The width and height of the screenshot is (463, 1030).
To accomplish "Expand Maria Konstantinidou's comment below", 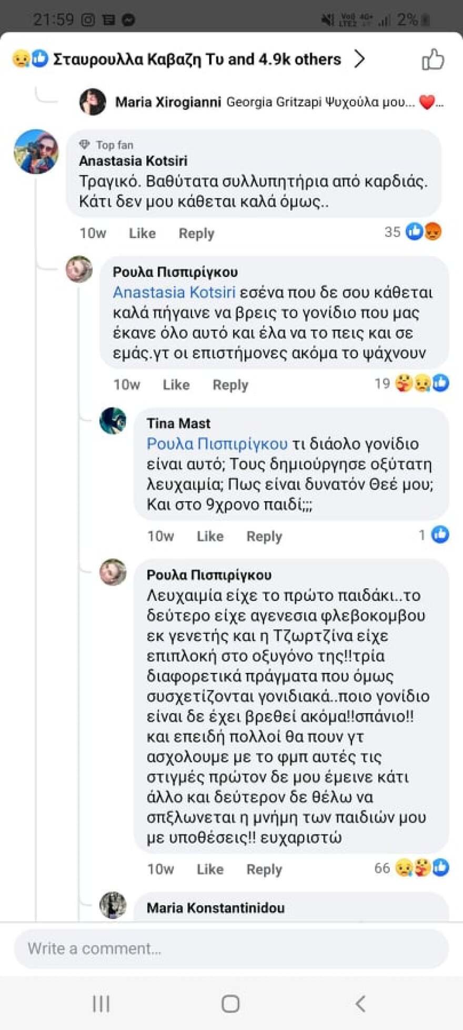I will 216,908.
